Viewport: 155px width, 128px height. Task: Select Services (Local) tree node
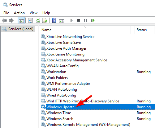click(x=18, y=29)
